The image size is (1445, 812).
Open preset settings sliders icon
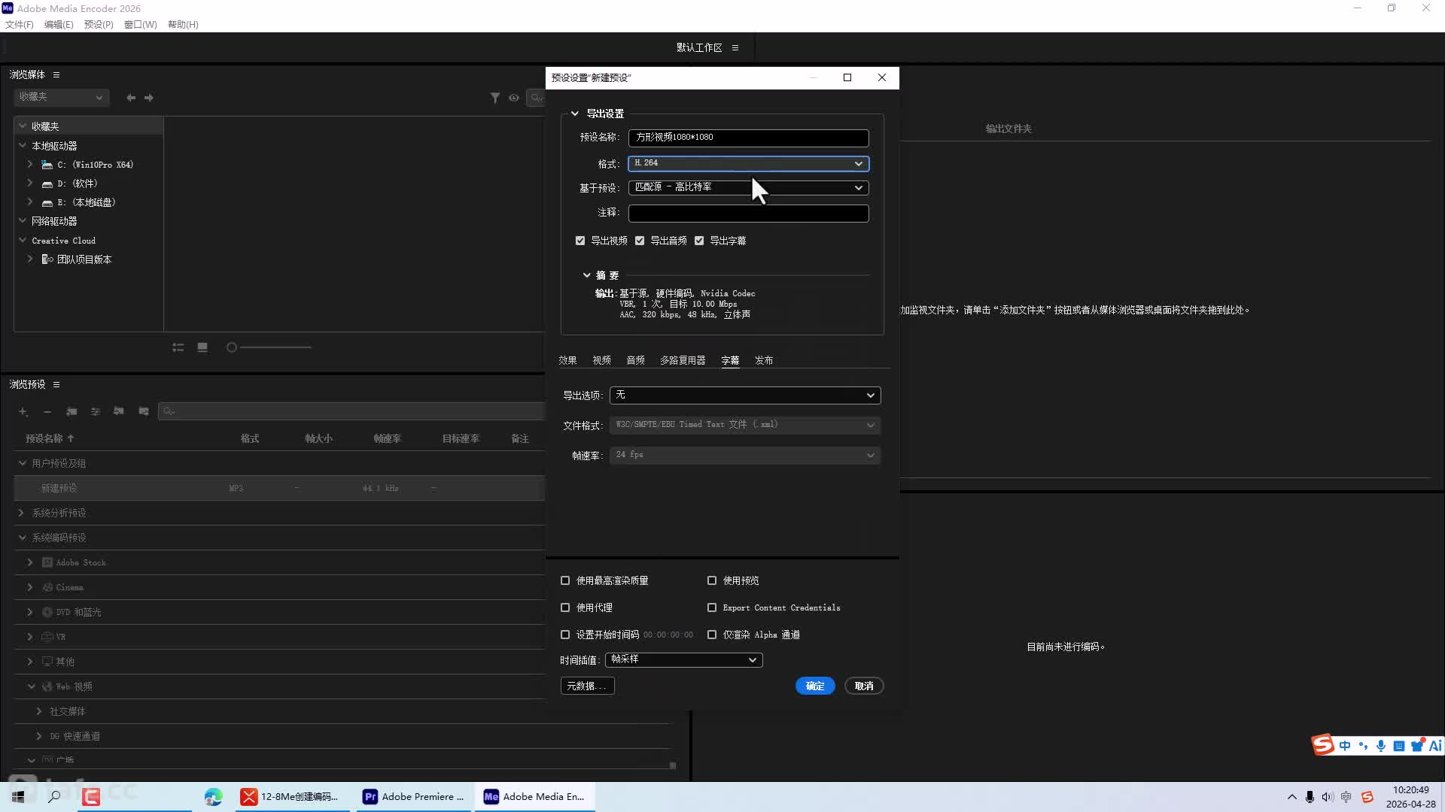(x=96, y=411)
